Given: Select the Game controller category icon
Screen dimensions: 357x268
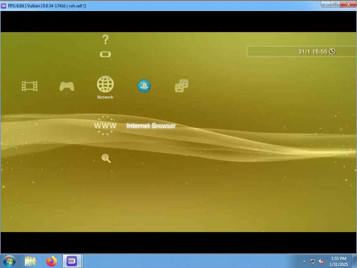Looking at the screenshot, I should tap(67, 87).
